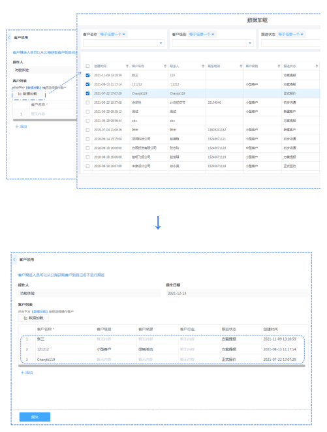The image size is (327, 432).
Task: Click the sort icon on the 客户级别 column
Action: (x=279, y=66)
